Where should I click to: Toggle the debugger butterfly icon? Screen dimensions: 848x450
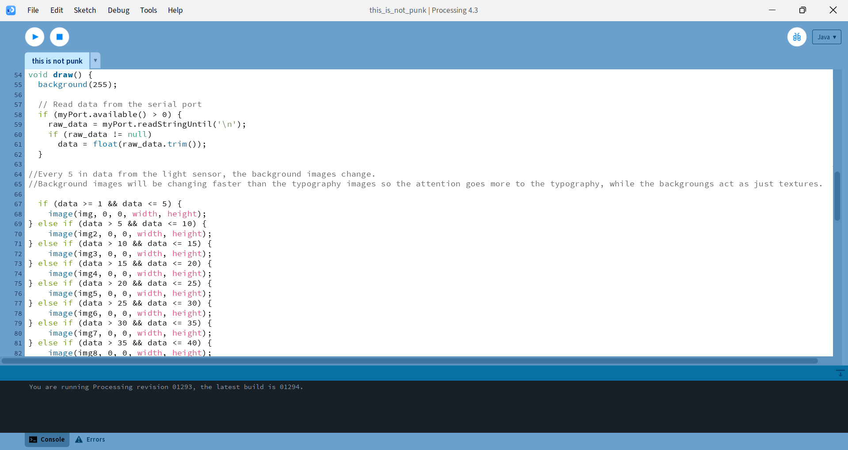[797, 37]
